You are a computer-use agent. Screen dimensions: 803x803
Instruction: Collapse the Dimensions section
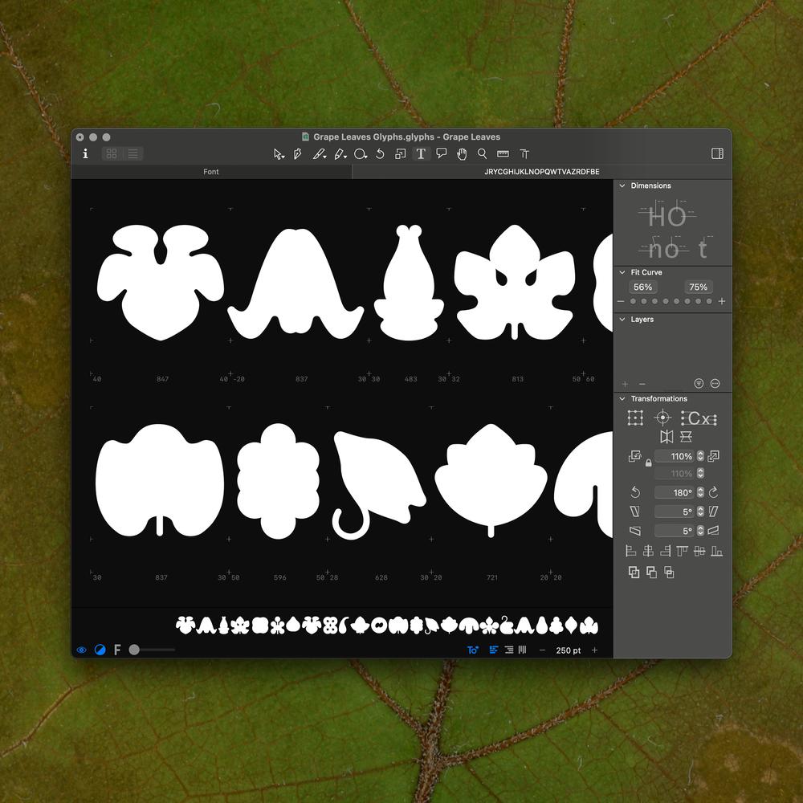tap(622, 186)
